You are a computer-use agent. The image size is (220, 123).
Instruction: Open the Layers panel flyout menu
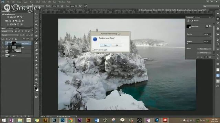[x=32, y=28]
